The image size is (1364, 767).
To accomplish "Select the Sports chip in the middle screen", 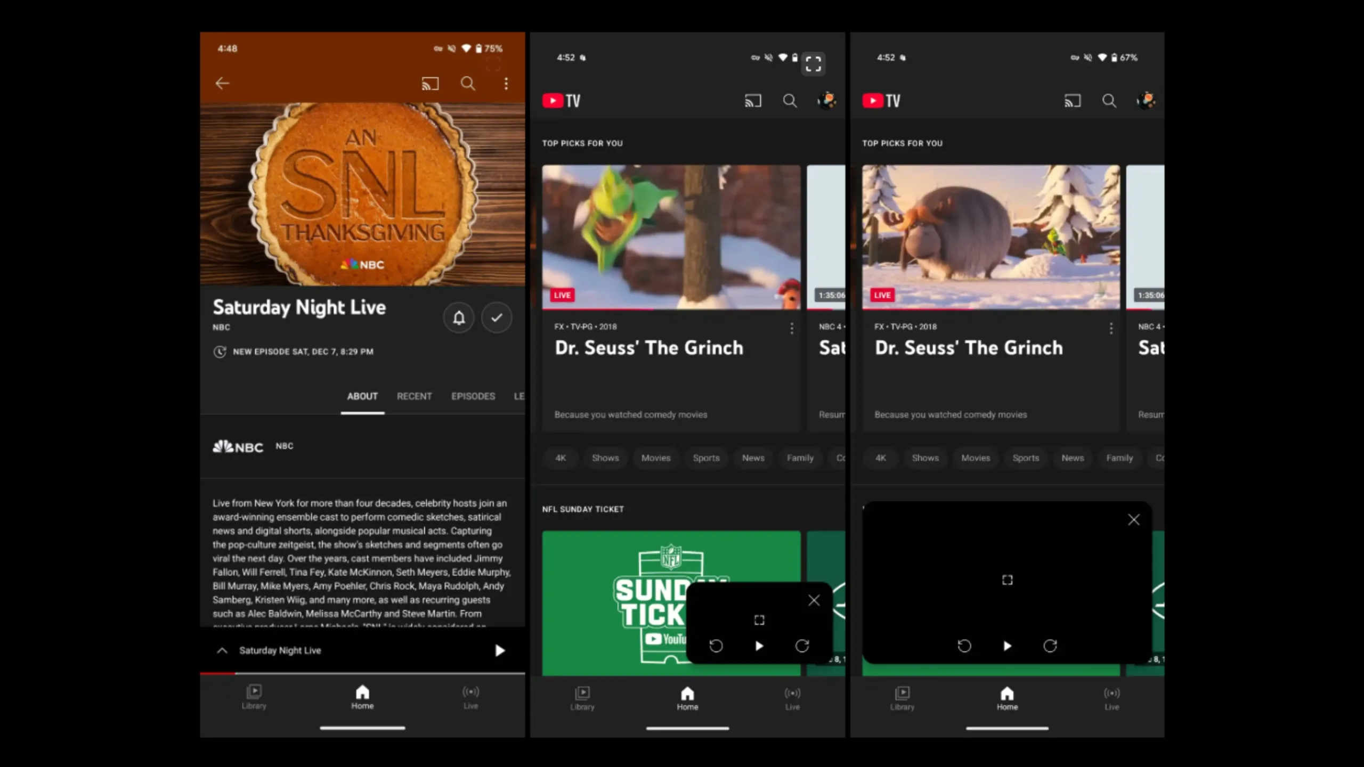I will click(x=706, y=458).
